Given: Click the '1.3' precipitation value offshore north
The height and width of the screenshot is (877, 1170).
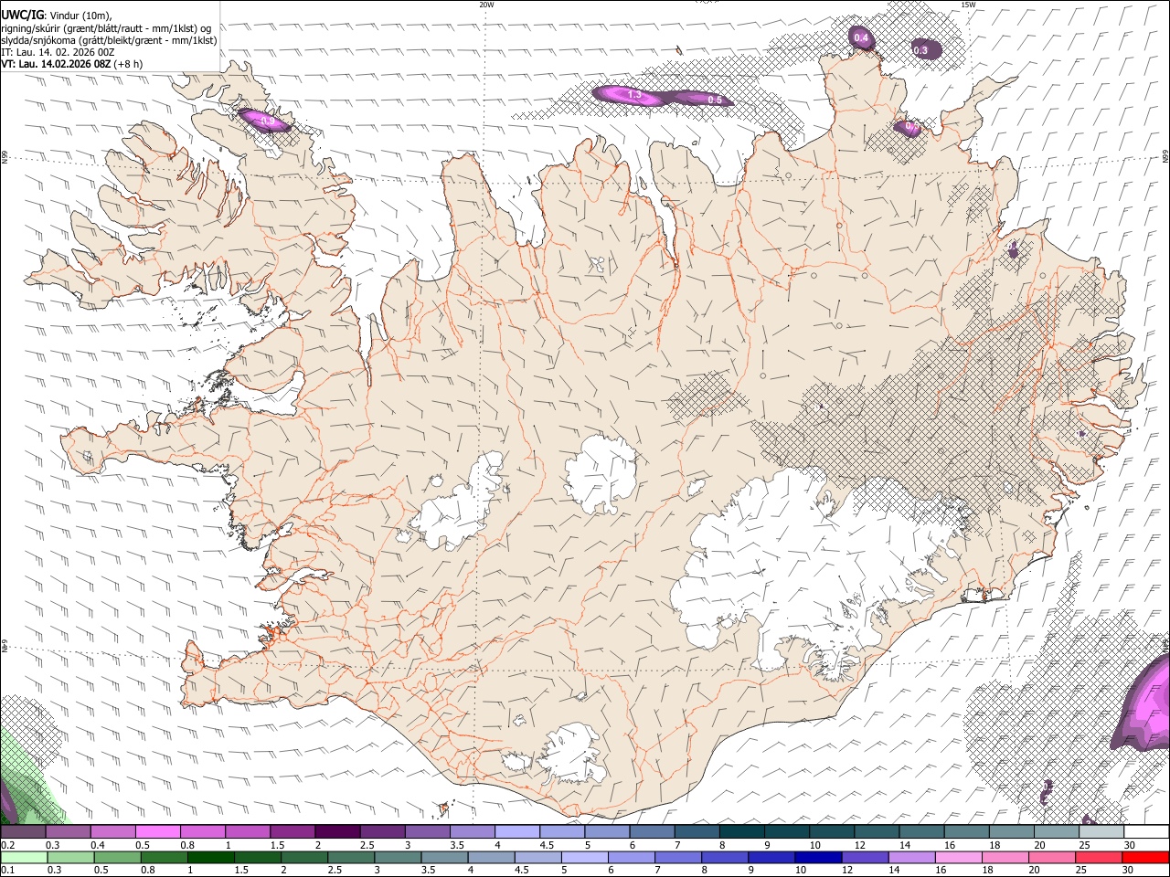Looking at the screenshot, I should 634,95.
